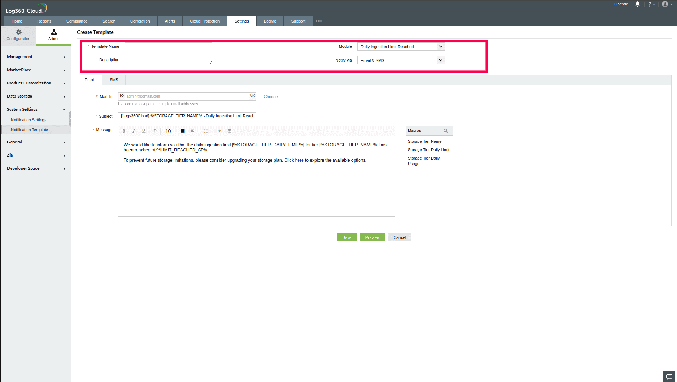Open the Macros search icon
This screenshot has width=677, height=382.
pos(446,130)
